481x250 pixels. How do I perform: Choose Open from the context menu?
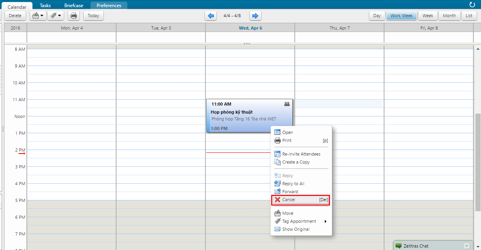click(x=302, y=132)
